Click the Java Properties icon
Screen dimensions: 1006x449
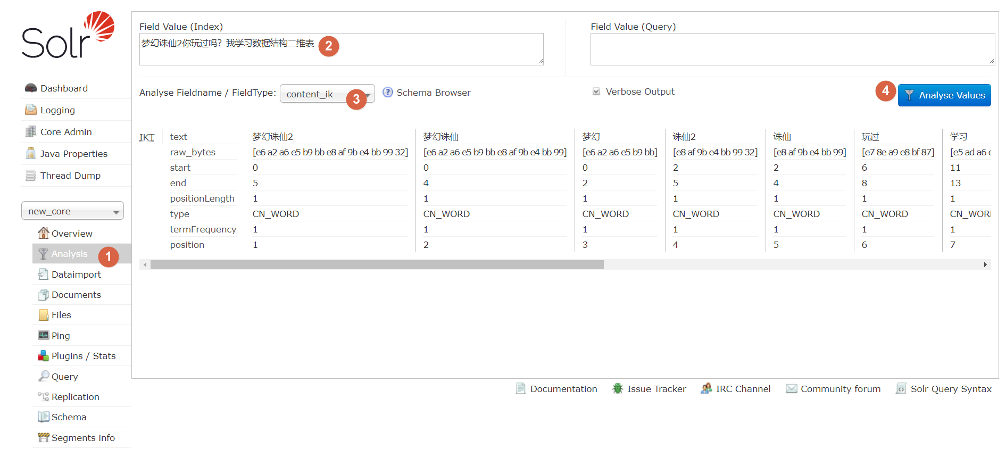[x=31, y=153]
